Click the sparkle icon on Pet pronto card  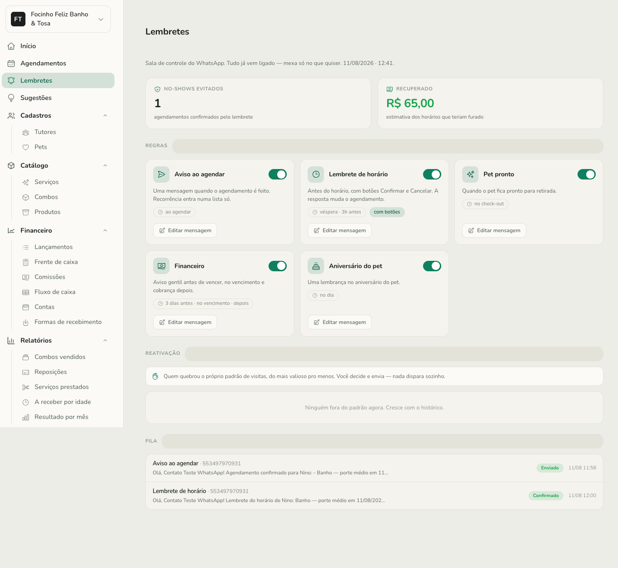[470, 174]
